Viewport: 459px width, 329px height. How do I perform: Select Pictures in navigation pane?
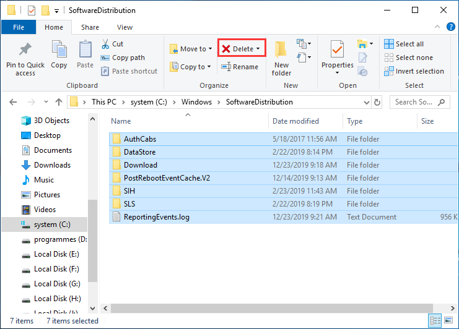(40, 195)
